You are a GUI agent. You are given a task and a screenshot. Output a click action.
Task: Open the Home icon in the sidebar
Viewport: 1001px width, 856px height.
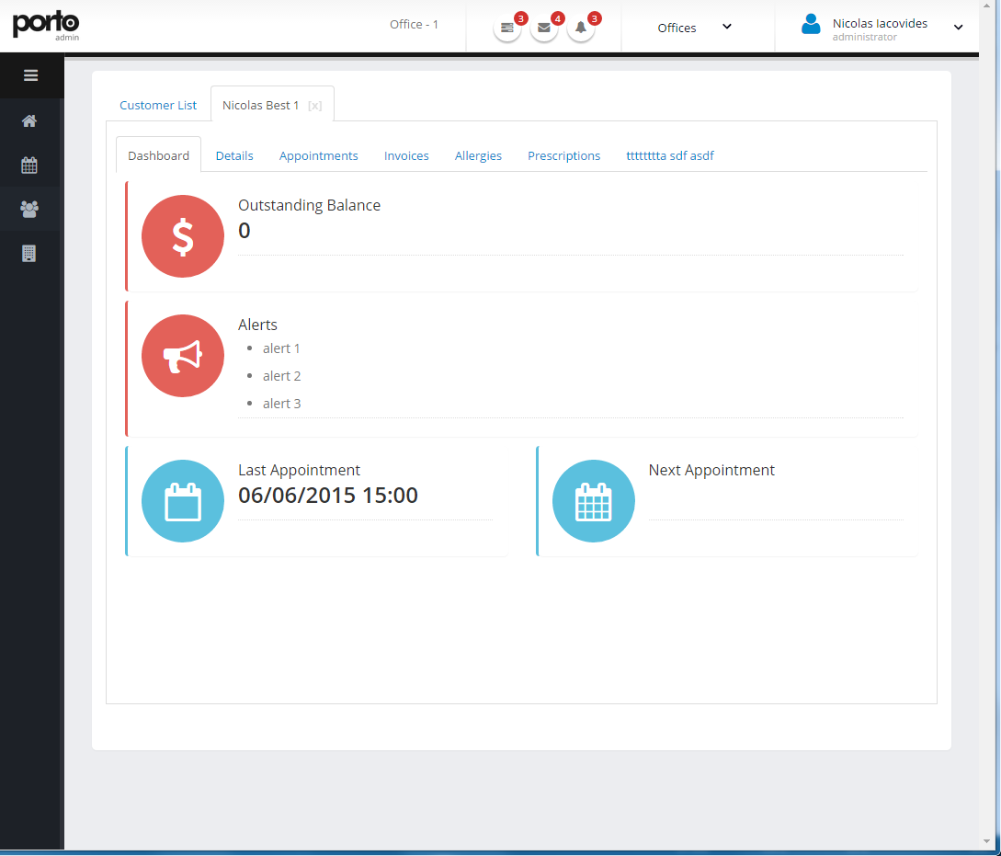click(x=29, y=121)
